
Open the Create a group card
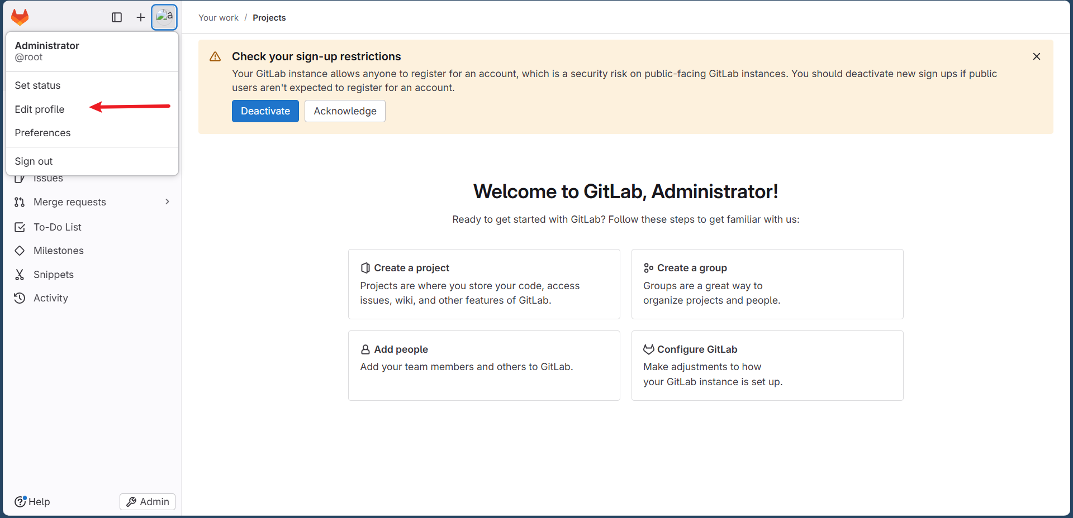767,284
